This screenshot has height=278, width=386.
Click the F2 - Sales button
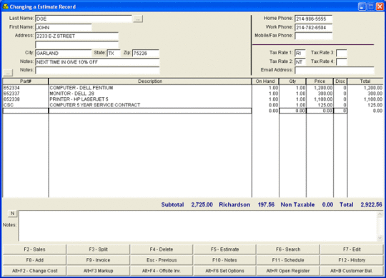click(x=34, y=249)
